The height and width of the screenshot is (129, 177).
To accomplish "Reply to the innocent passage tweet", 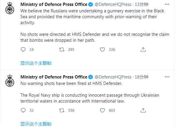I will (23, 110).
